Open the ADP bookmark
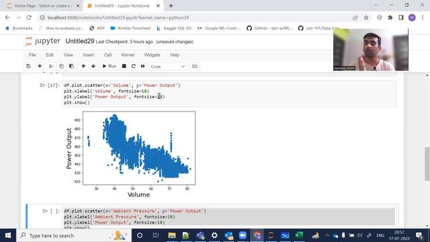This screenshot has width=430, height=242. tap(97, 28)
